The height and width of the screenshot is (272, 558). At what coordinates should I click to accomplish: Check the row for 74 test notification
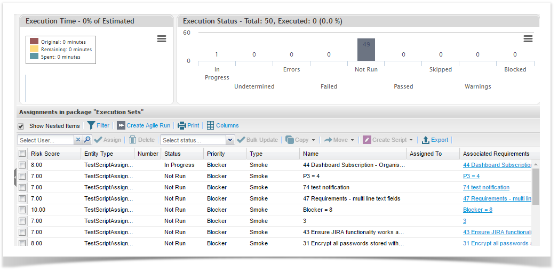point(22,187)
